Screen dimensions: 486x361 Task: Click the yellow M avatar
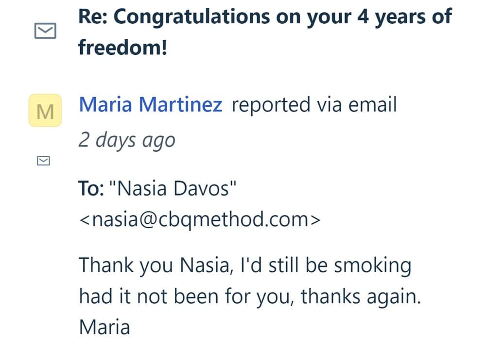(x=45, y=110)
